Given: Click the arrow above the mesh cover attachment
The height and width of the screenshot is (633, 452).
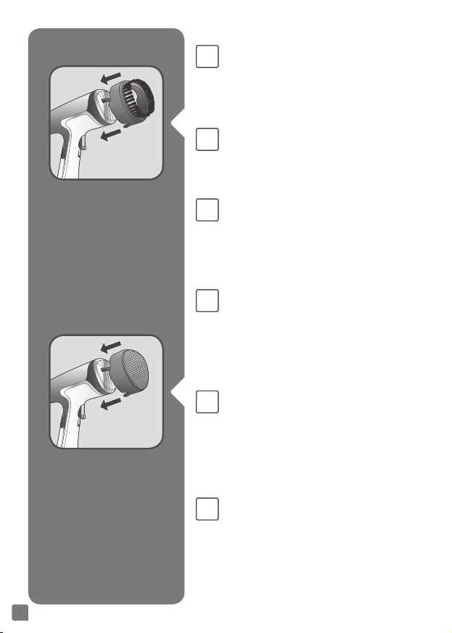Looking at the screenshot, I should tap(110, 347).
